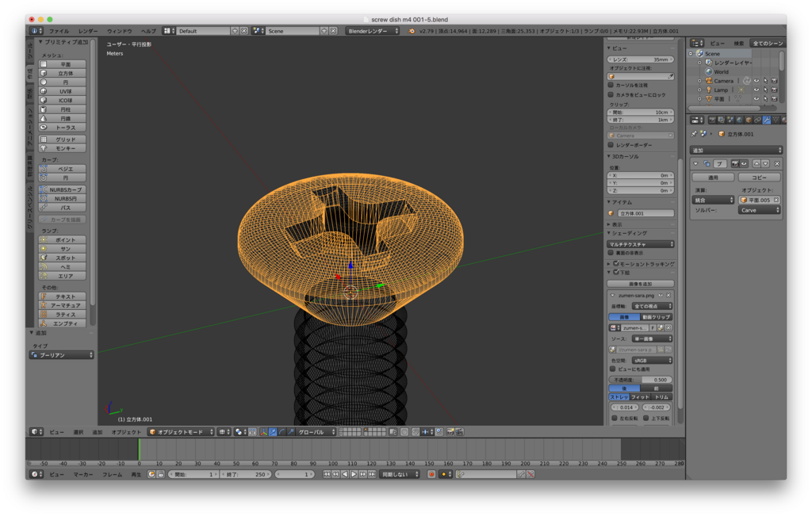Click the 適用 apply modifier button

pyautogui.click(x=713, y=178)
